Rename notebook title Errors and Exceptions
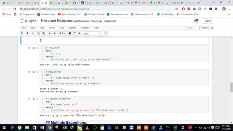 tap(56, 21)
